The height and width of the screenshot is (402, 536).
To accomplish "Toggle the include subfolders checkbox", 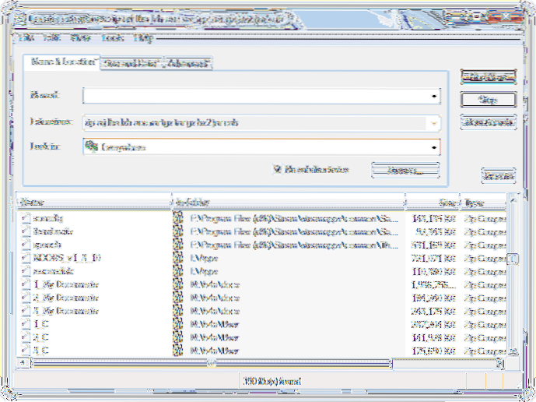I will click(277, 168).
